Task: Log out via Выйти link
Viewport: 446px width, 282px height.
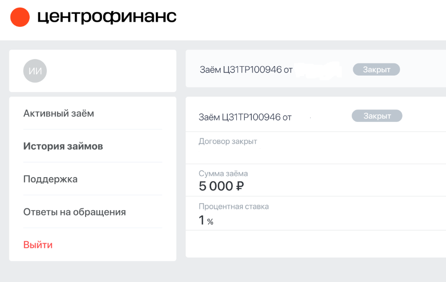Action: click(38, 245)
